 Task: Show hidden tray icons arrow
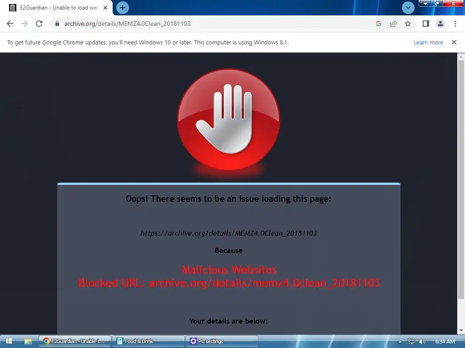400,342
